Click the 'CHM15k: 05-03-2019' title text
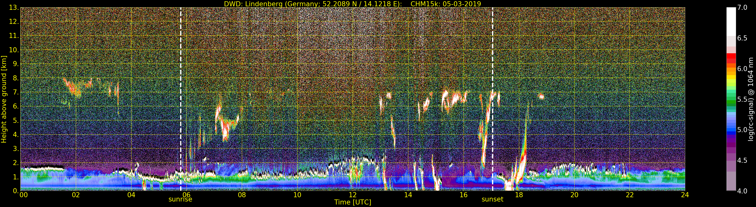This screenshot has height=207, width=756. pos(446,4)
